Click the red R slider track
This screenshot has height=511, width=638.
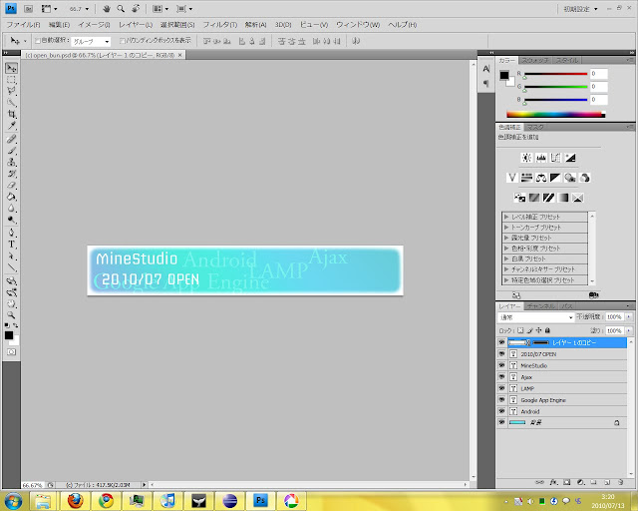[556, 74]
